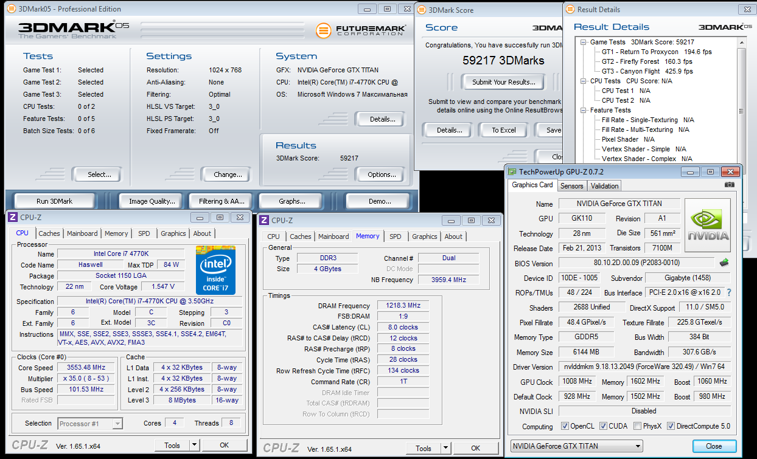Open the Tools arrow in the CPU tab window
The image size is (757, 459).
(x=194, y=445)
